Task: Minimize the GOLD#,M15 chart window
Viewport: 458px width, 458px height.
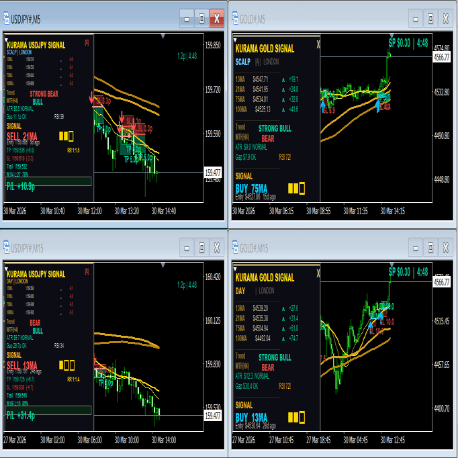Action: [x=415, y=248]
